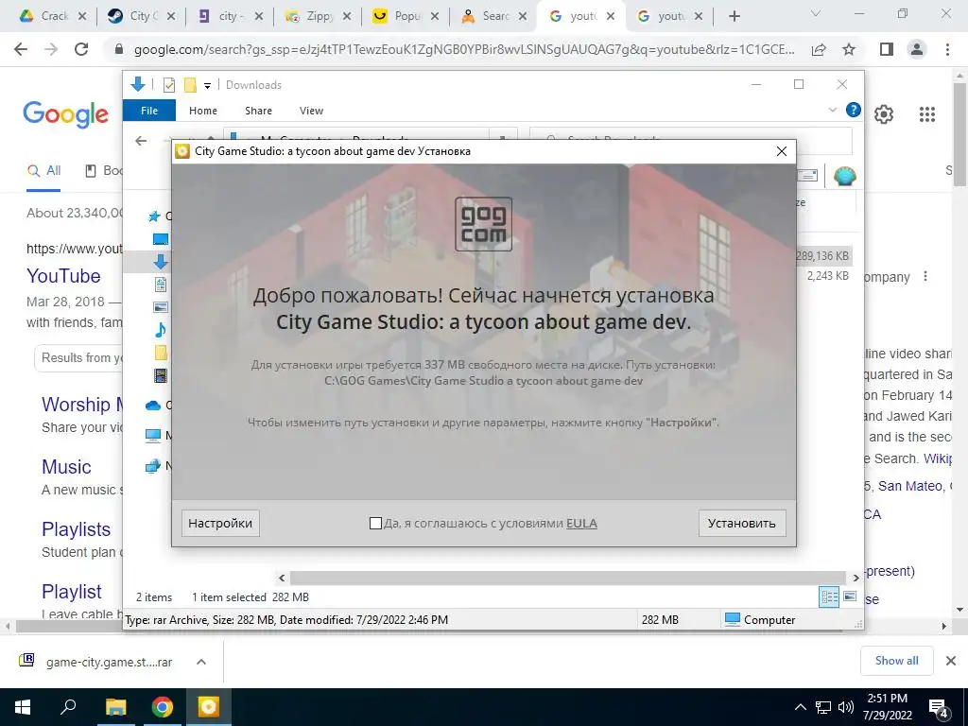This screenshot has height=726, width=968.
Task: Open the Настройки settings button
Action: tap(220, 524)
